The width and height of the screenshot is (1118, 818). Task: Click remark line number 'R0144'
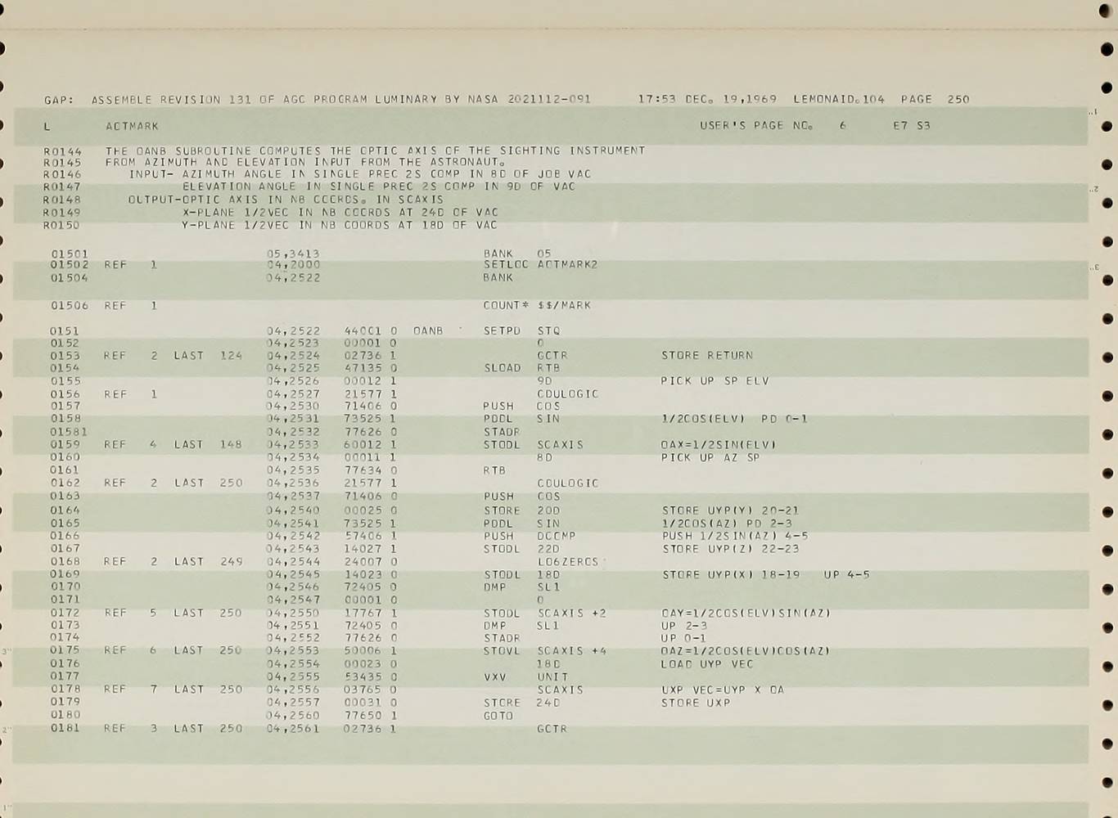62,151
